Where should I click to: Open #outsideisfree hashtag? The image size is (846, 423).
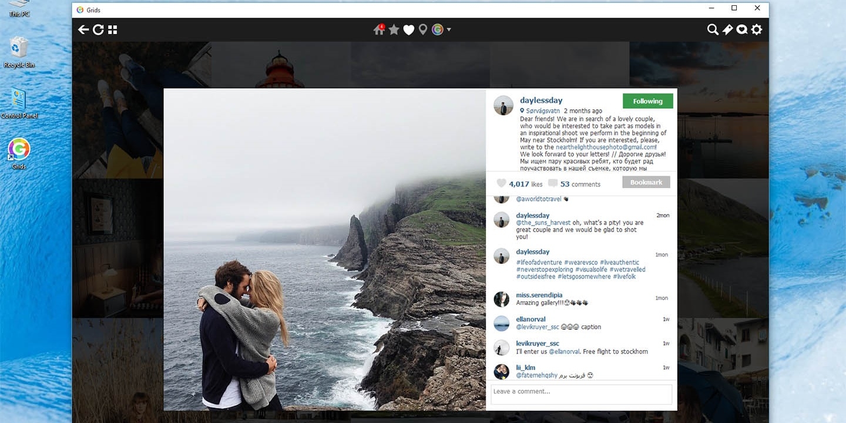pyautogui.click(x=536, y=277)
